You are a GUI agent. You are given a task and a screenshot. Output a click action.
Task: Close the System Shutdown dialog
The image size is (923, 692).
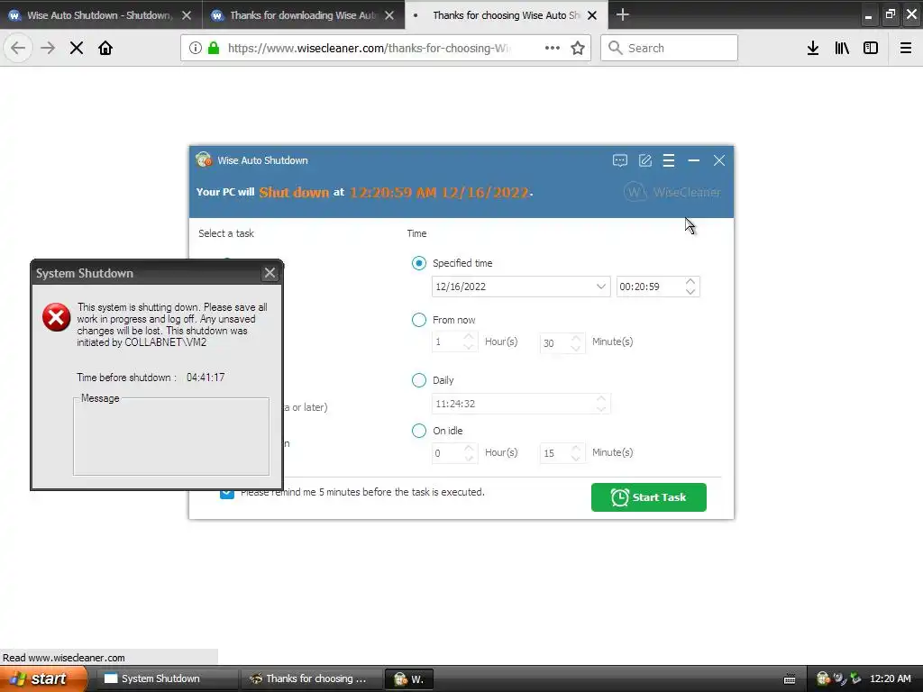270,273
